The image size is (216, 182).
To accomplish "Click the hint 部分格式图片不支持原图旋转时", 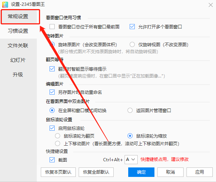I will pyautogui.click(x=108, y=52).
